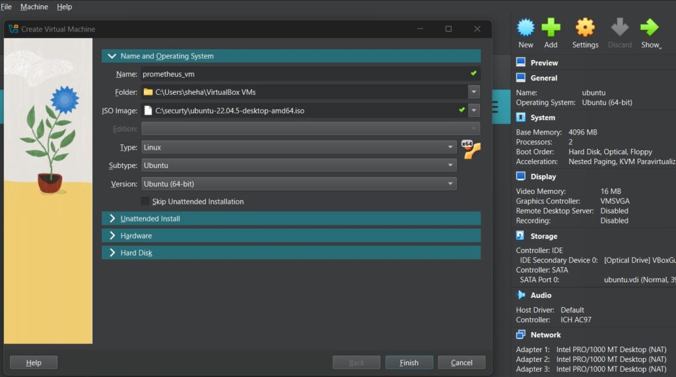Image resolution: width=676 pixels, height=377 pixels.
Task: Click the hamburger list icon behind the dialog
Action: click(495, 107)
